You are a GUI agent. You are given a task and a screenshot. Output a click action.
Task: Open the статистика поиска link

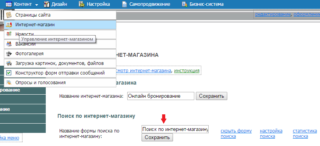(305, 134)
